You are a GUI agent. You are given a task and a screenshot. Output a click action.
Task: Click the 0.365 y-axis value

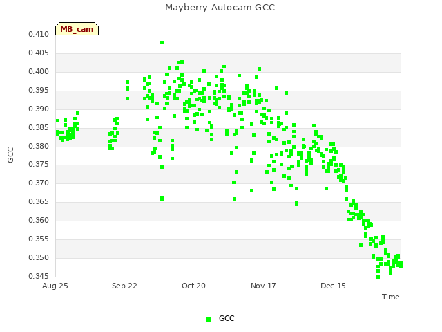click(39, 201)
